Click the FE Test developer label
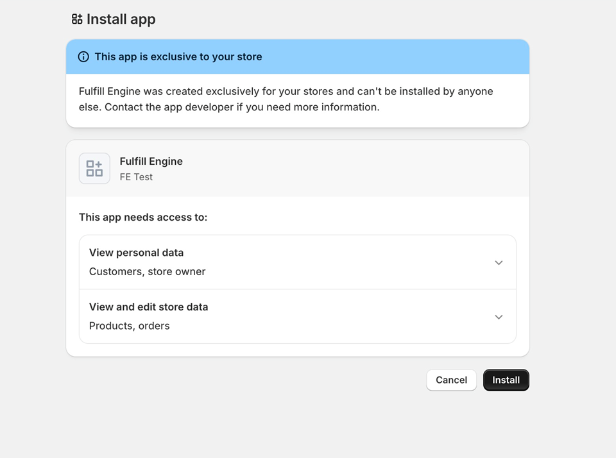The width and height of the screenshot is (616, 458). click(x=136, y=177)
